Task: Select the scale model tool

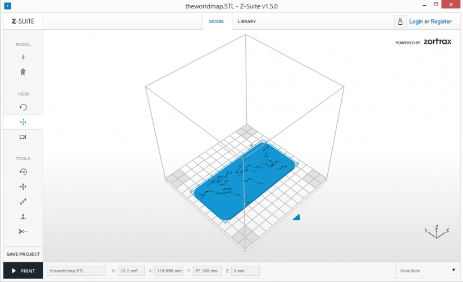Action: pyautogui.click(x=23, y=202)
